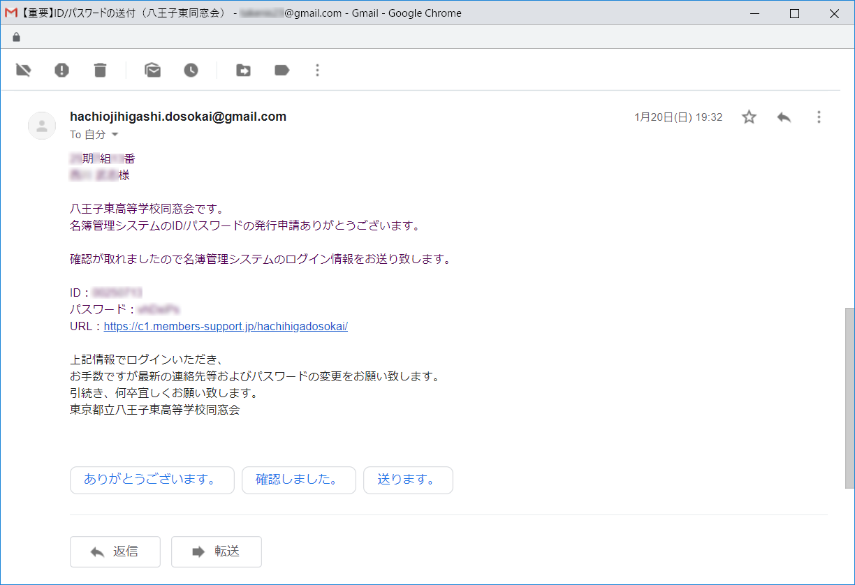
Task: Click the ID: line in the email
Action: [x=106, y=292]
